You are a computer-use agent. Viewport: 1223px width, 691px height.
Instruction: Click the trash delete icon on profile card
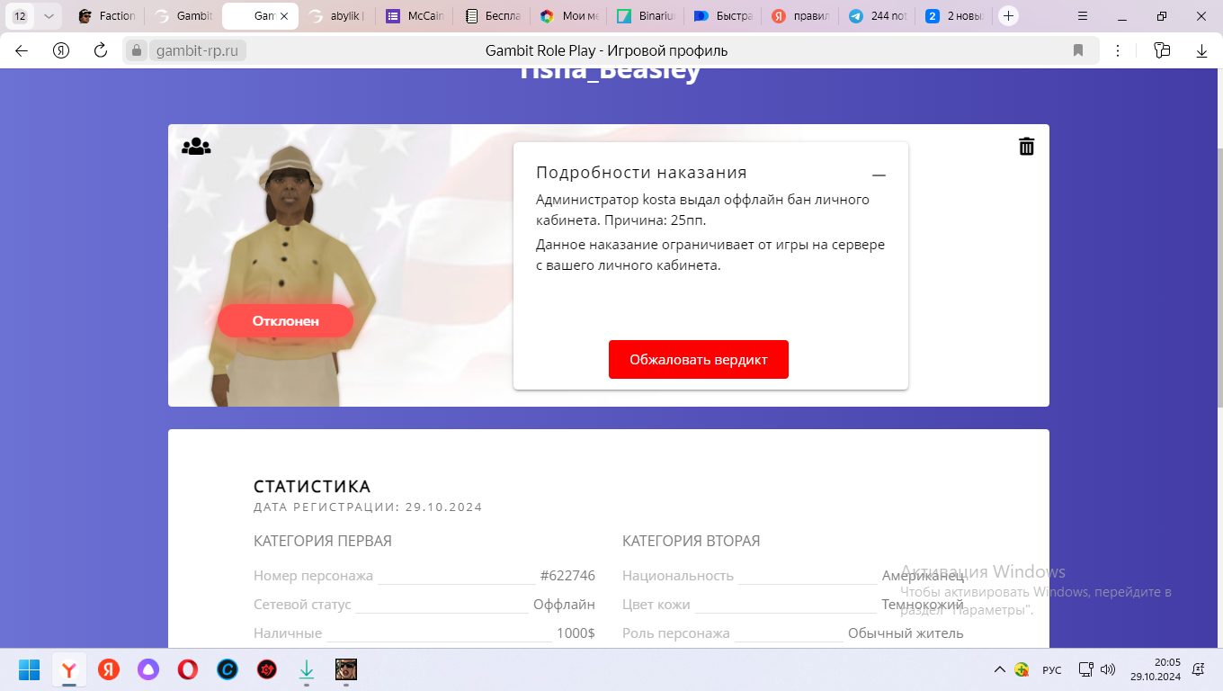coord(1026,147)
